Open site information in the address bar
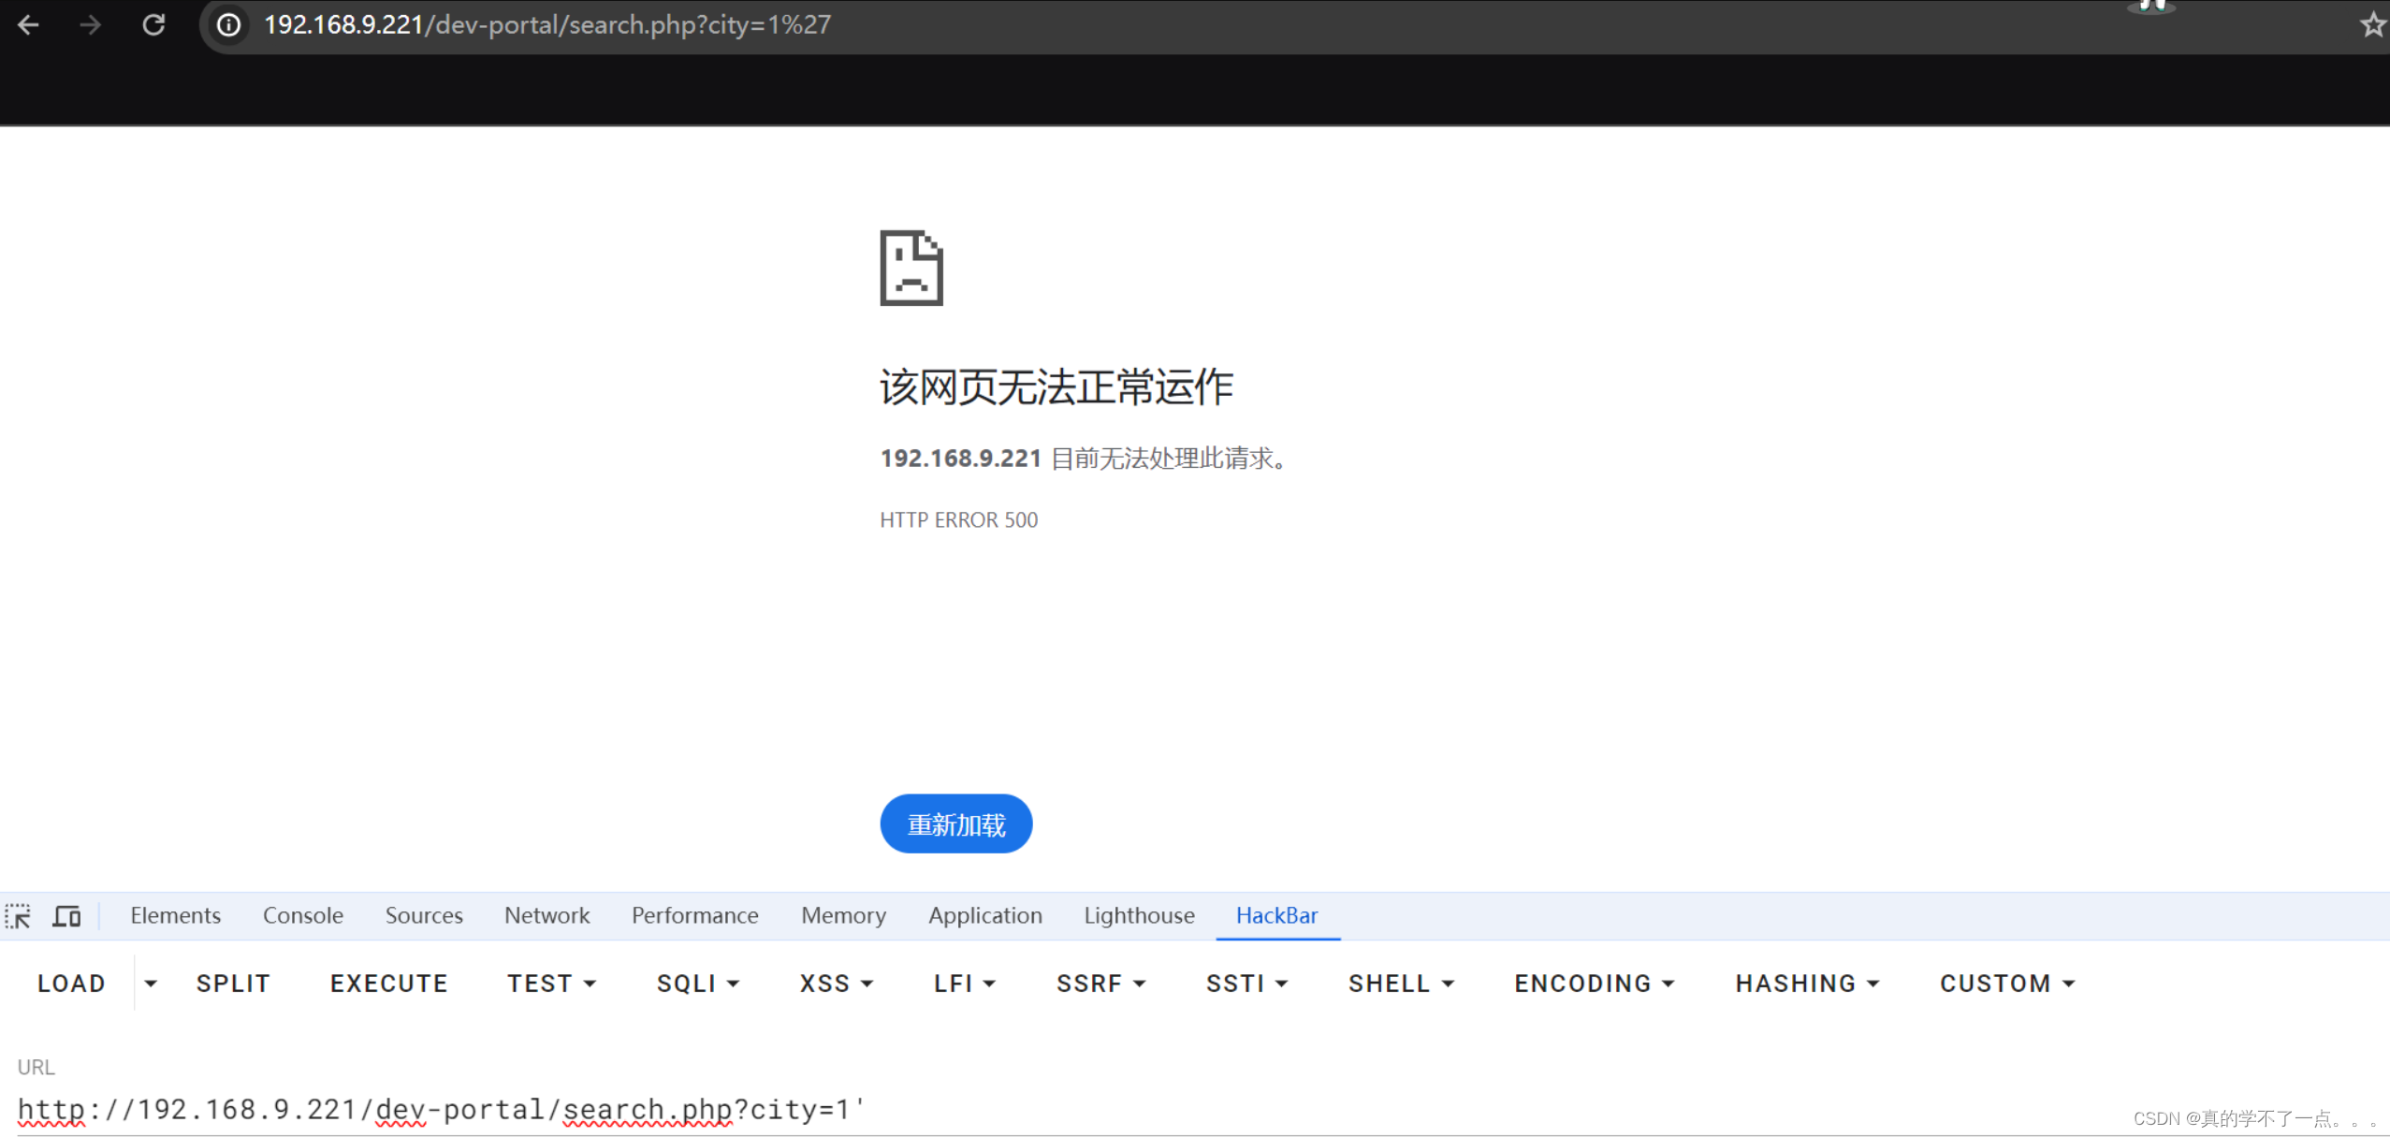2390x1137 pixels. point(227,25)
